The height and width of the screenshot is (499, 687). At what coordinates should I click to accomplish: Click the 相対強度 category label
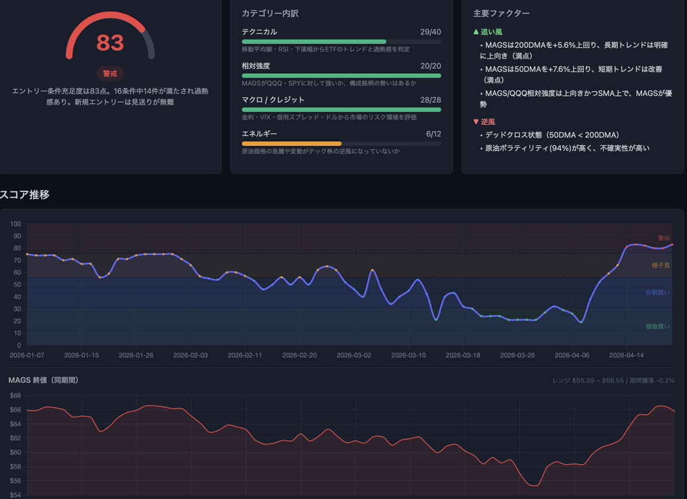[256, 66]
